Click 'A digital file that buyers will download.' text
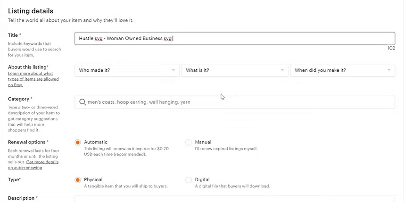 (x=232, y=186)
